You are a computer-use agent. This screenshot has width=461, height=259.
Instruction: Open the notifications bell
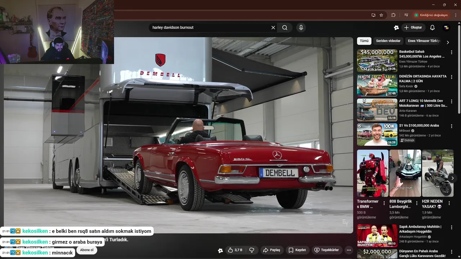point(433,28)
